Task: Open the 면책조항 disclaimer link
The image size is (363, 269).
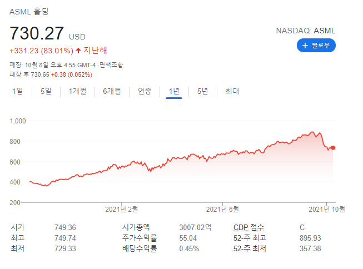Action: [x=111, y=65]
